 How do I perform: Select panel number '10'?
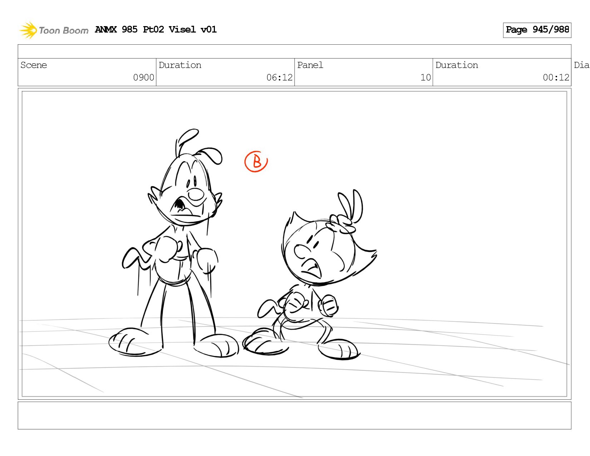point(426,78)
